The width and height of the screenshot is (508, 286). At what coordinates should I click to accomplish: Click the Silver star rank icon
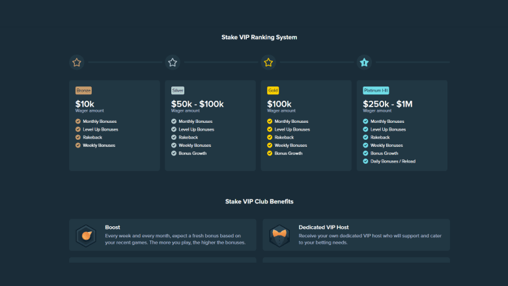[x=173, y=62]
